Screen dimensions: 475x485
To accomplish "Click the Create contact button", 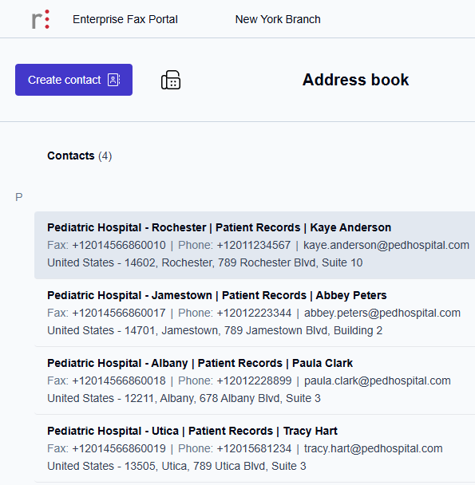I will point(73,80).
